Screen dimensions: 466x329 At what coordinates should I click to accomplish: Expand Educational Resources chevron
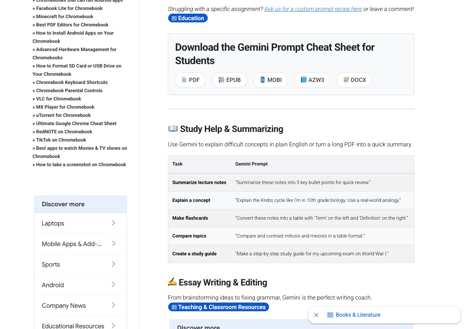[113, 326]
